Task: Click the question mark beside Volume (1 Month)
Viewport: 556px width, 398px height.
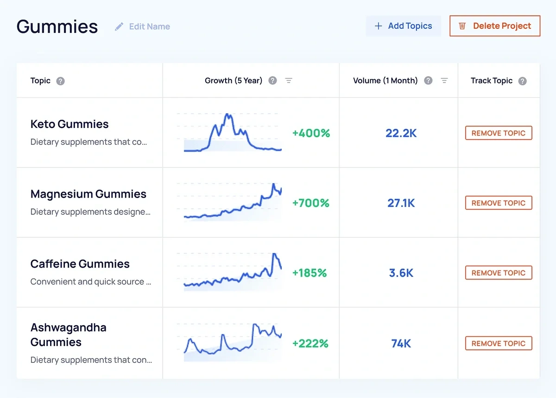Action: (x=428, y=80)
